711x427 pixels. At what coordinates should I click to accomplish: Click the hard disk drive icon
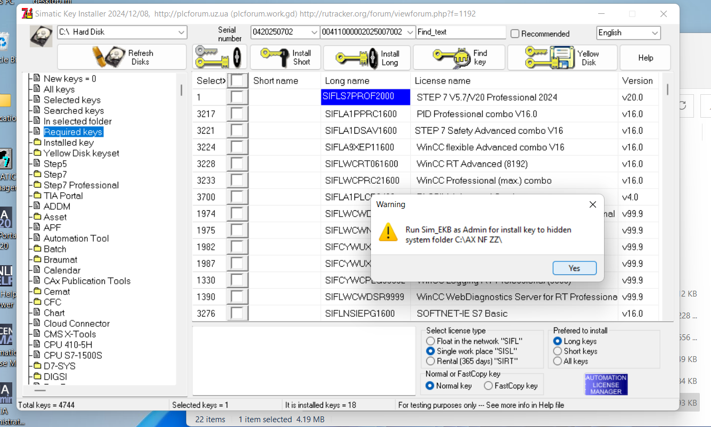tap(41, 37)
